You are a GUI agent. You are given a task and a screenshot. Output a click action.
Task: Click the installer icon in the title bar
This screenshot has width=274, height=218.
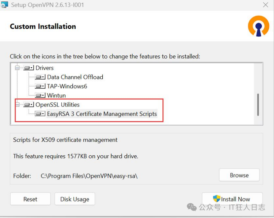click(4, 5)
